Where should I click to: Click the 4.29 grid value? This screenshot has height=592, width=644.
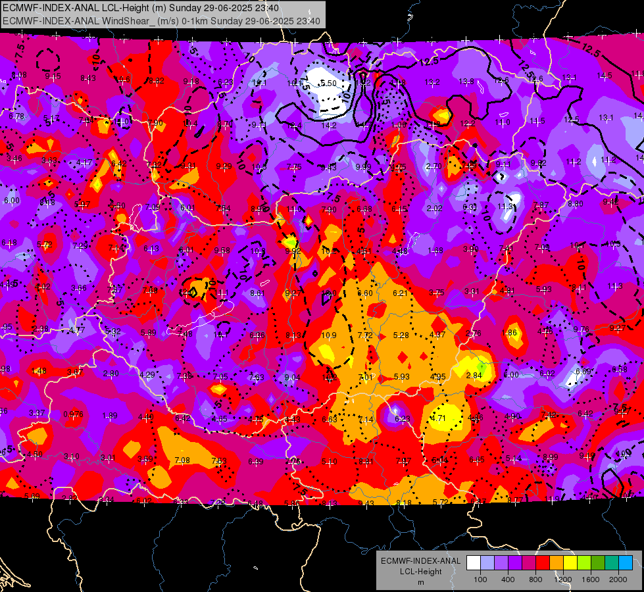coord(147,375)
